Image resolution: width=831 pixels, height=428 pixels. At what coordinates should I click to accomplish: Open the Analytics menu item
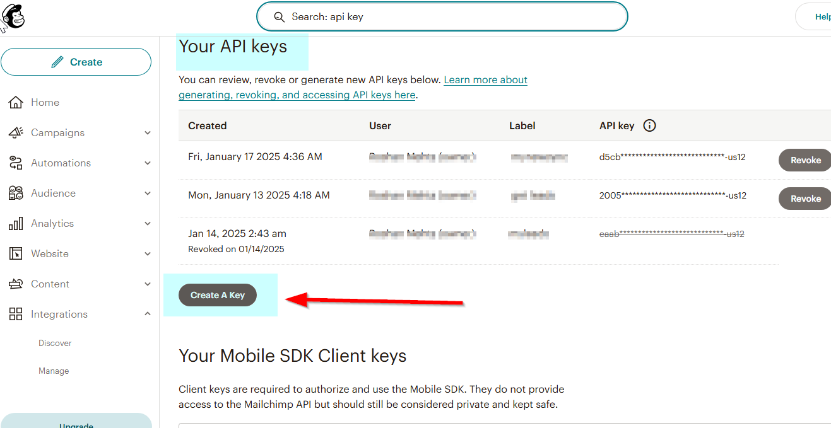(x=52, y=223)
